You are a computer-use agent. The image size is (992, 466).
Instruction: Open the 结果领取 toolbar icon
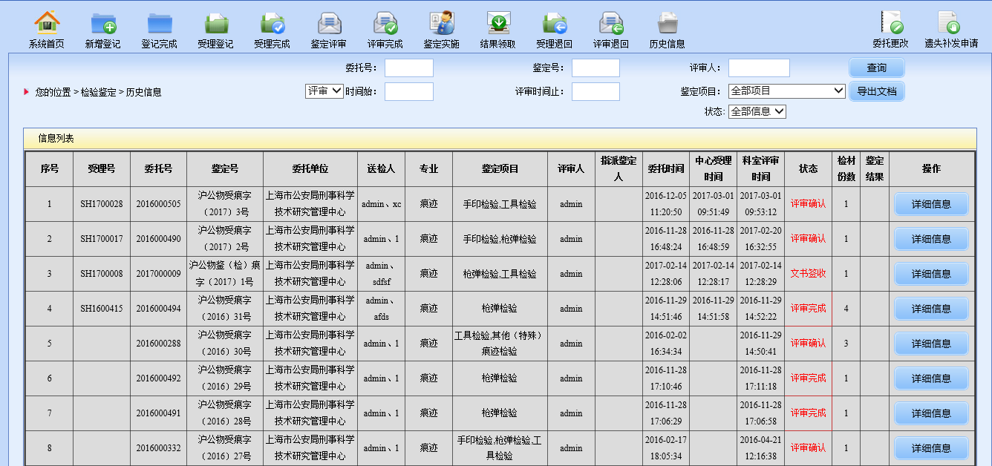498,30
